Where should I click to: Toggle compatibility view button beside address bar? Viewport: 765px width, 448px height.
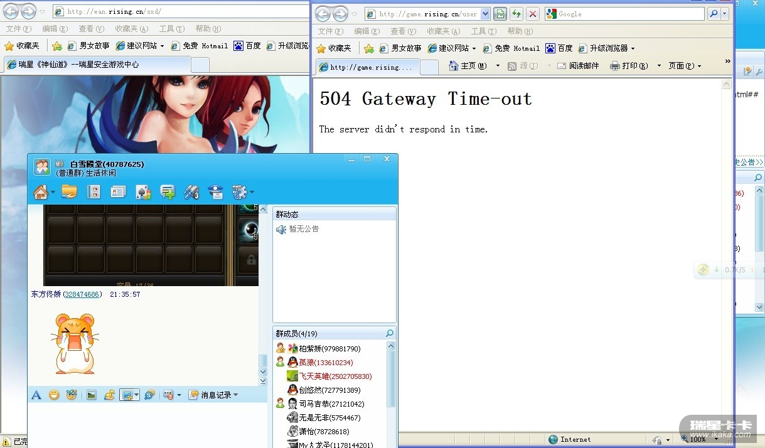[500, 14]
